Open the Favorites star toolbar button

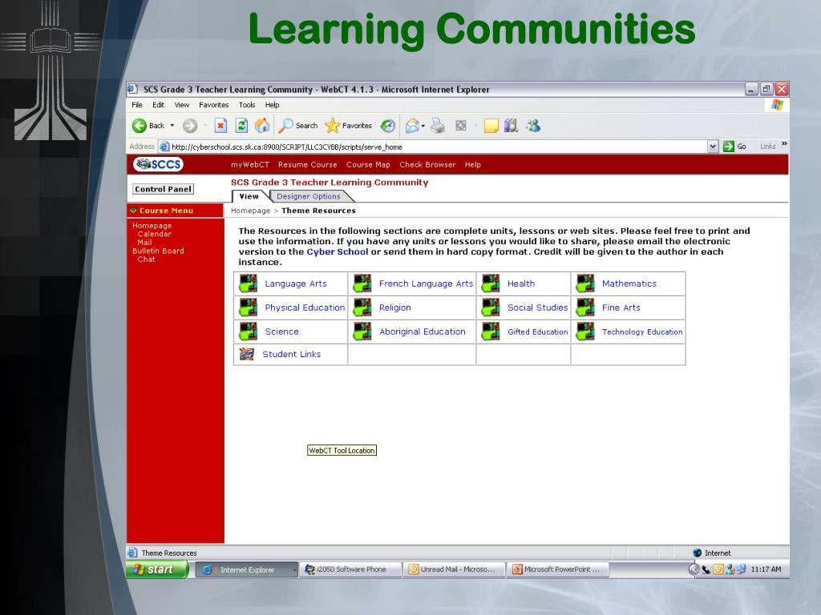(x=348, y=126)
